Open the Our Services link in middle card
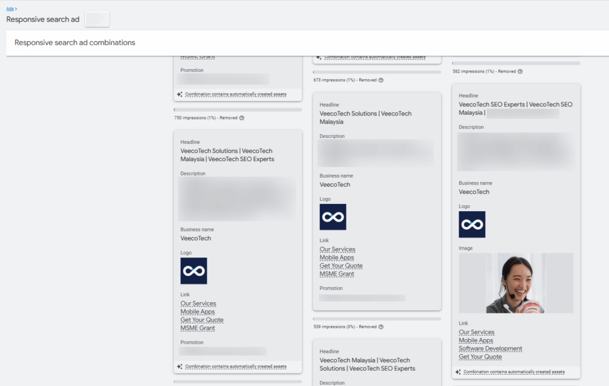The width and height of the screenshot is (609, 386). pyautogui.click(x=337, y=249)
